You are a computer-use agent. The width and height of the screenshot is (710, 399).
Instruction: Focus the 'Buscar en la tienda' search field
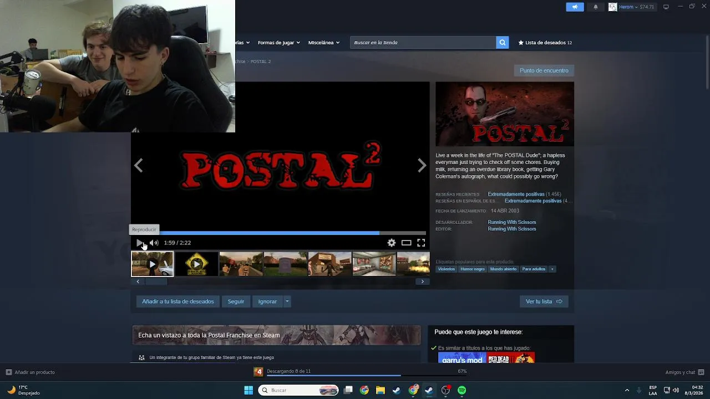pos(423,43)
